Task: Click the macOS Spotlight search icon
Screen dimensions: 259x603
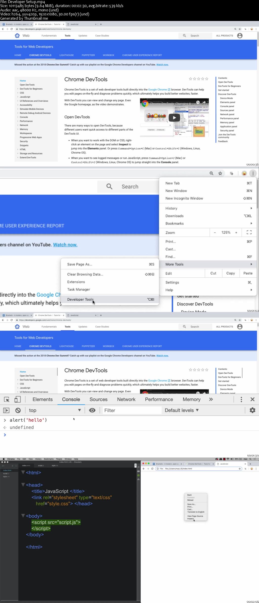Action: 250,459
